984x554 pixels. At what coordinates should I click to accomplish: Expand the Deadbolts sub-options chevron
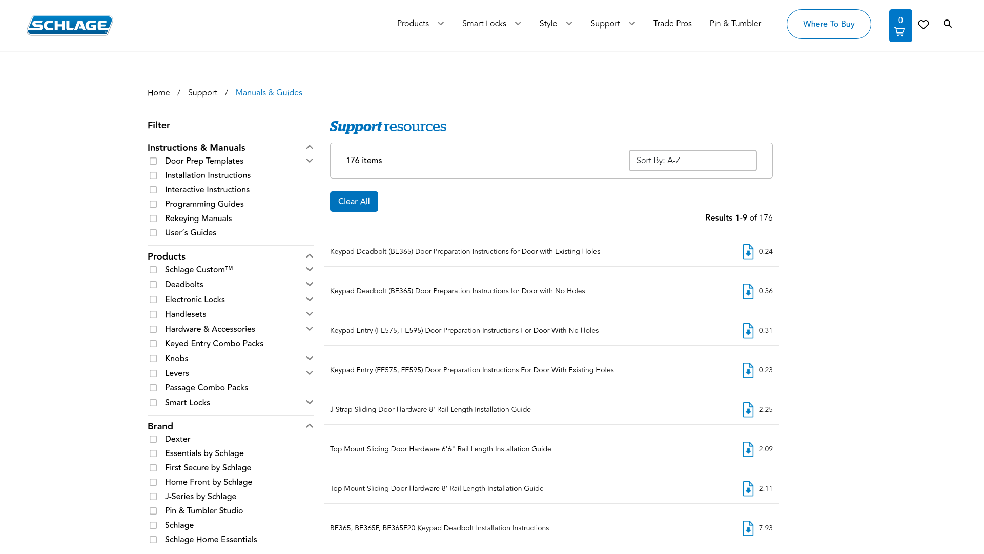coord(310,284)
